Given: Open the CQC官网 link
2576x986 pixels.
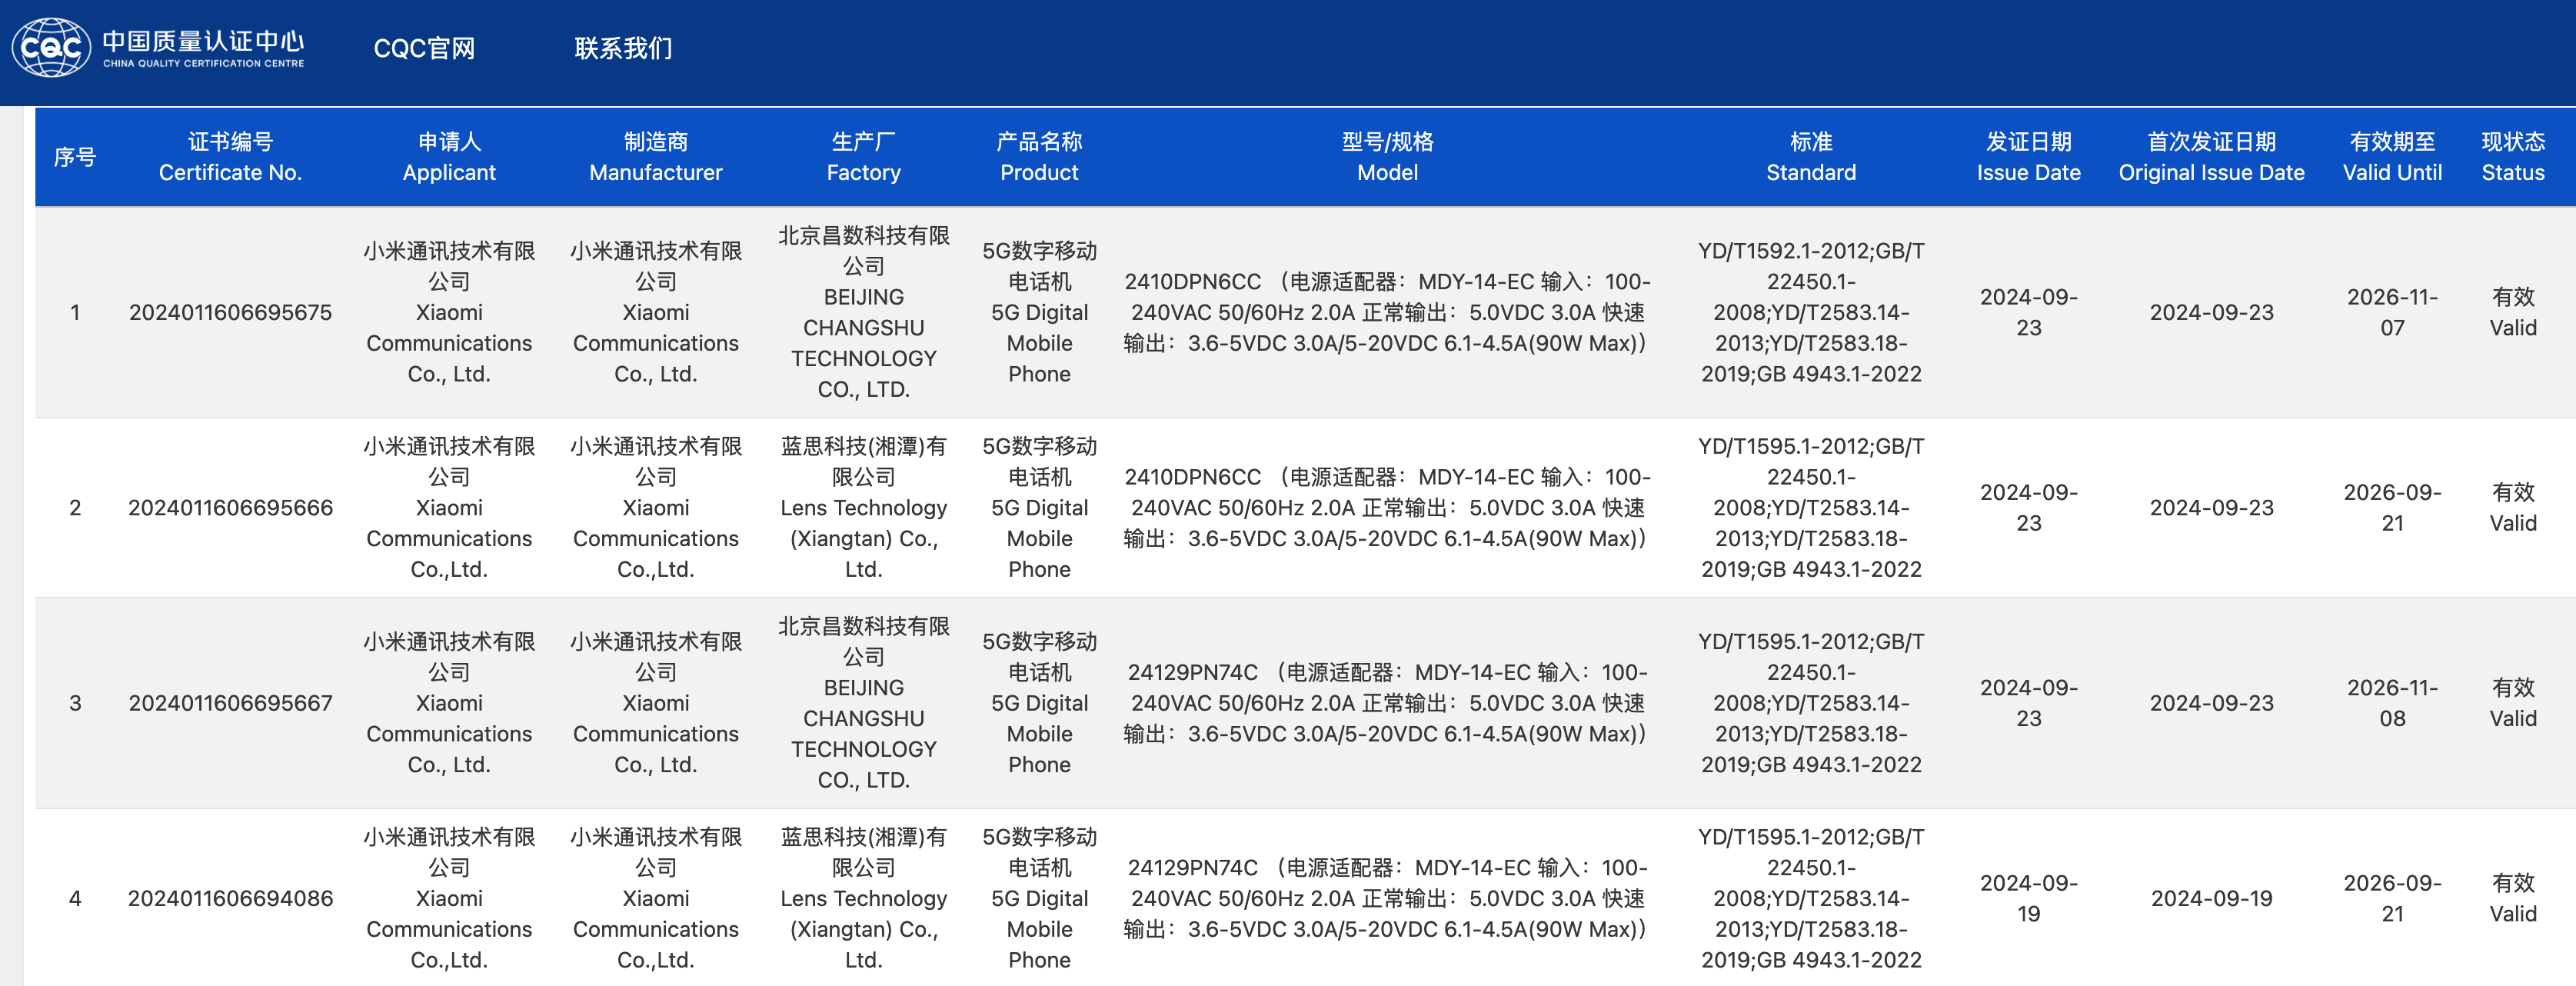Looking at the screenshot, I should click(x=424, y=48).
